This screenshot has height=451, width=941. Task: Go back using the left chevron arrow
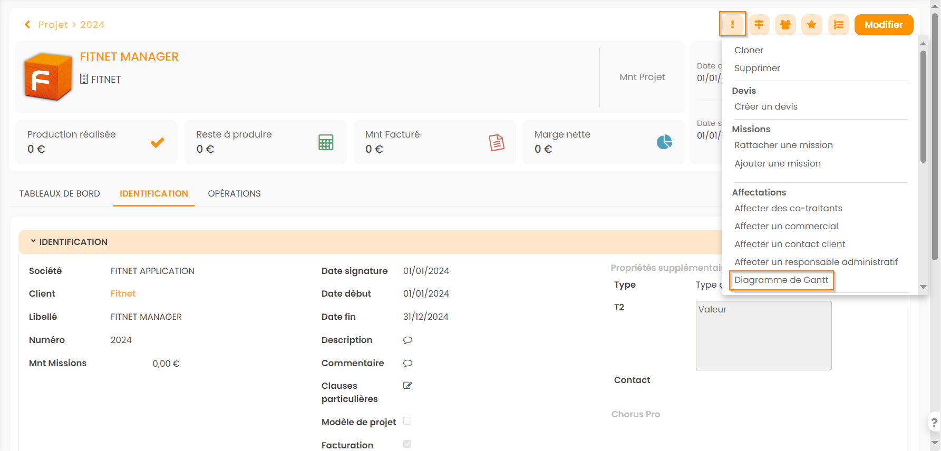tap(27, 25)
